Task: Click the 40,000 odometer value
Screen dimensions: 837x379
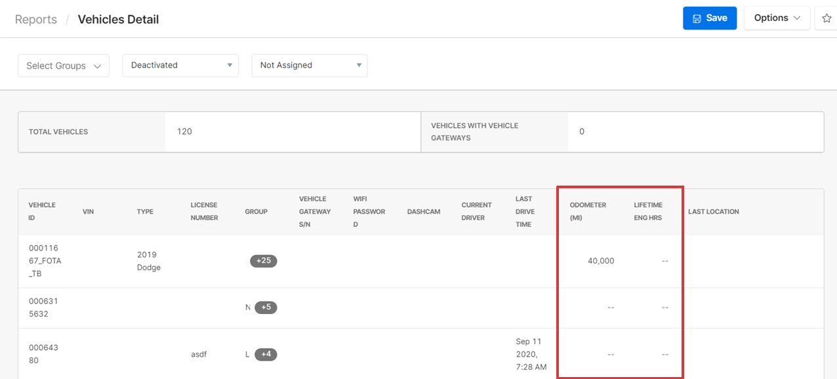Action: [x=601, y=261]
